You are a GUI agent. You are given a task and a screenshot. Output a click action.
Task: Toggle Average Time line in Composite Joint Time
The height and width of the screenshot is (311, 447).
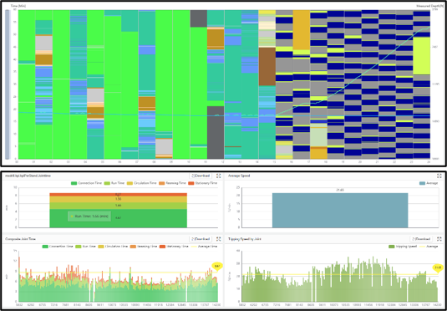pyautogui.click(x=205, y=247)
